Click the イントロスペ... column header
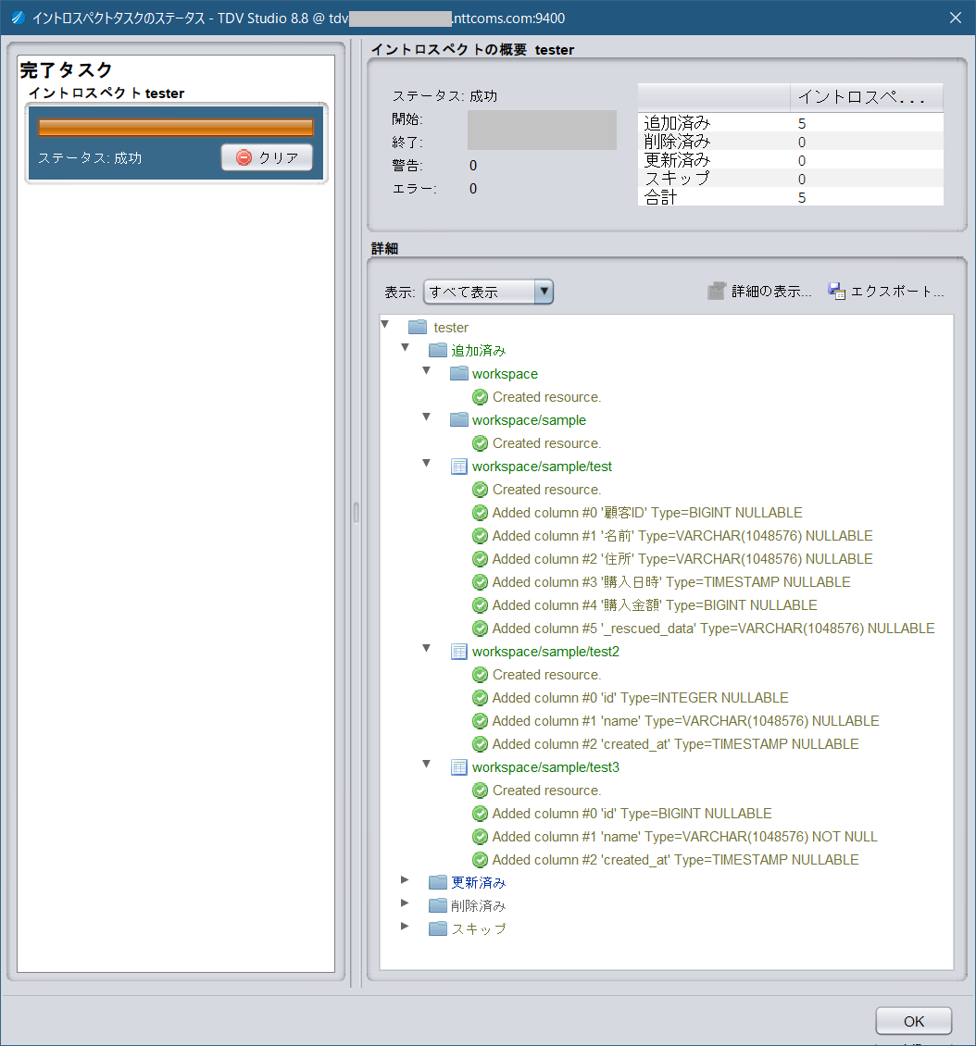 tap(867, 97)
